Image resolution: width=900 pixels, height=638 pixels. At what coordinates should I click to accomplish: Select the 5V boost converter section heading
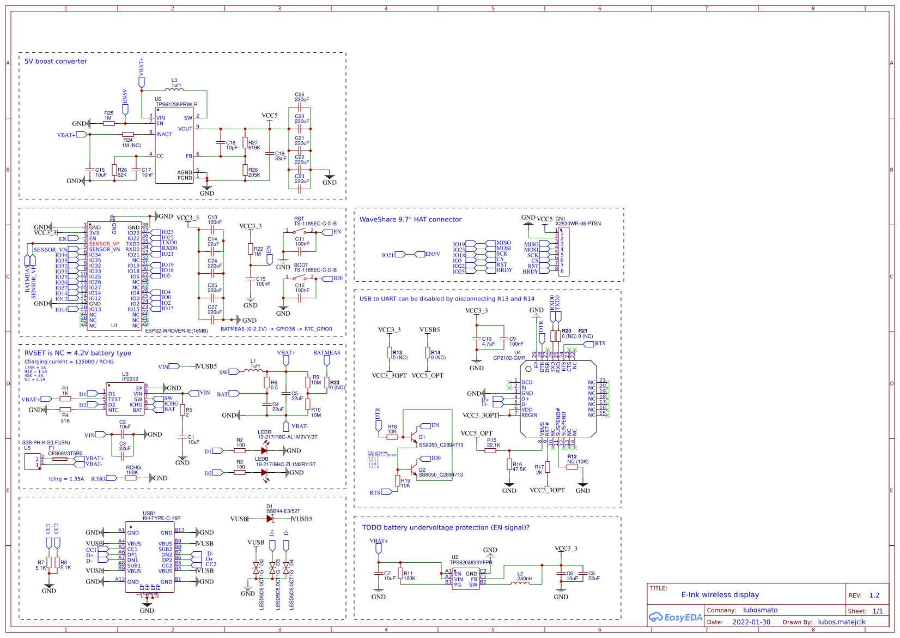(54, 61)
